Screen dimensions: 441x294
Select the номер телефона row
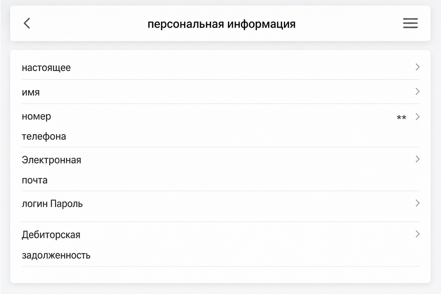point(220,126)
